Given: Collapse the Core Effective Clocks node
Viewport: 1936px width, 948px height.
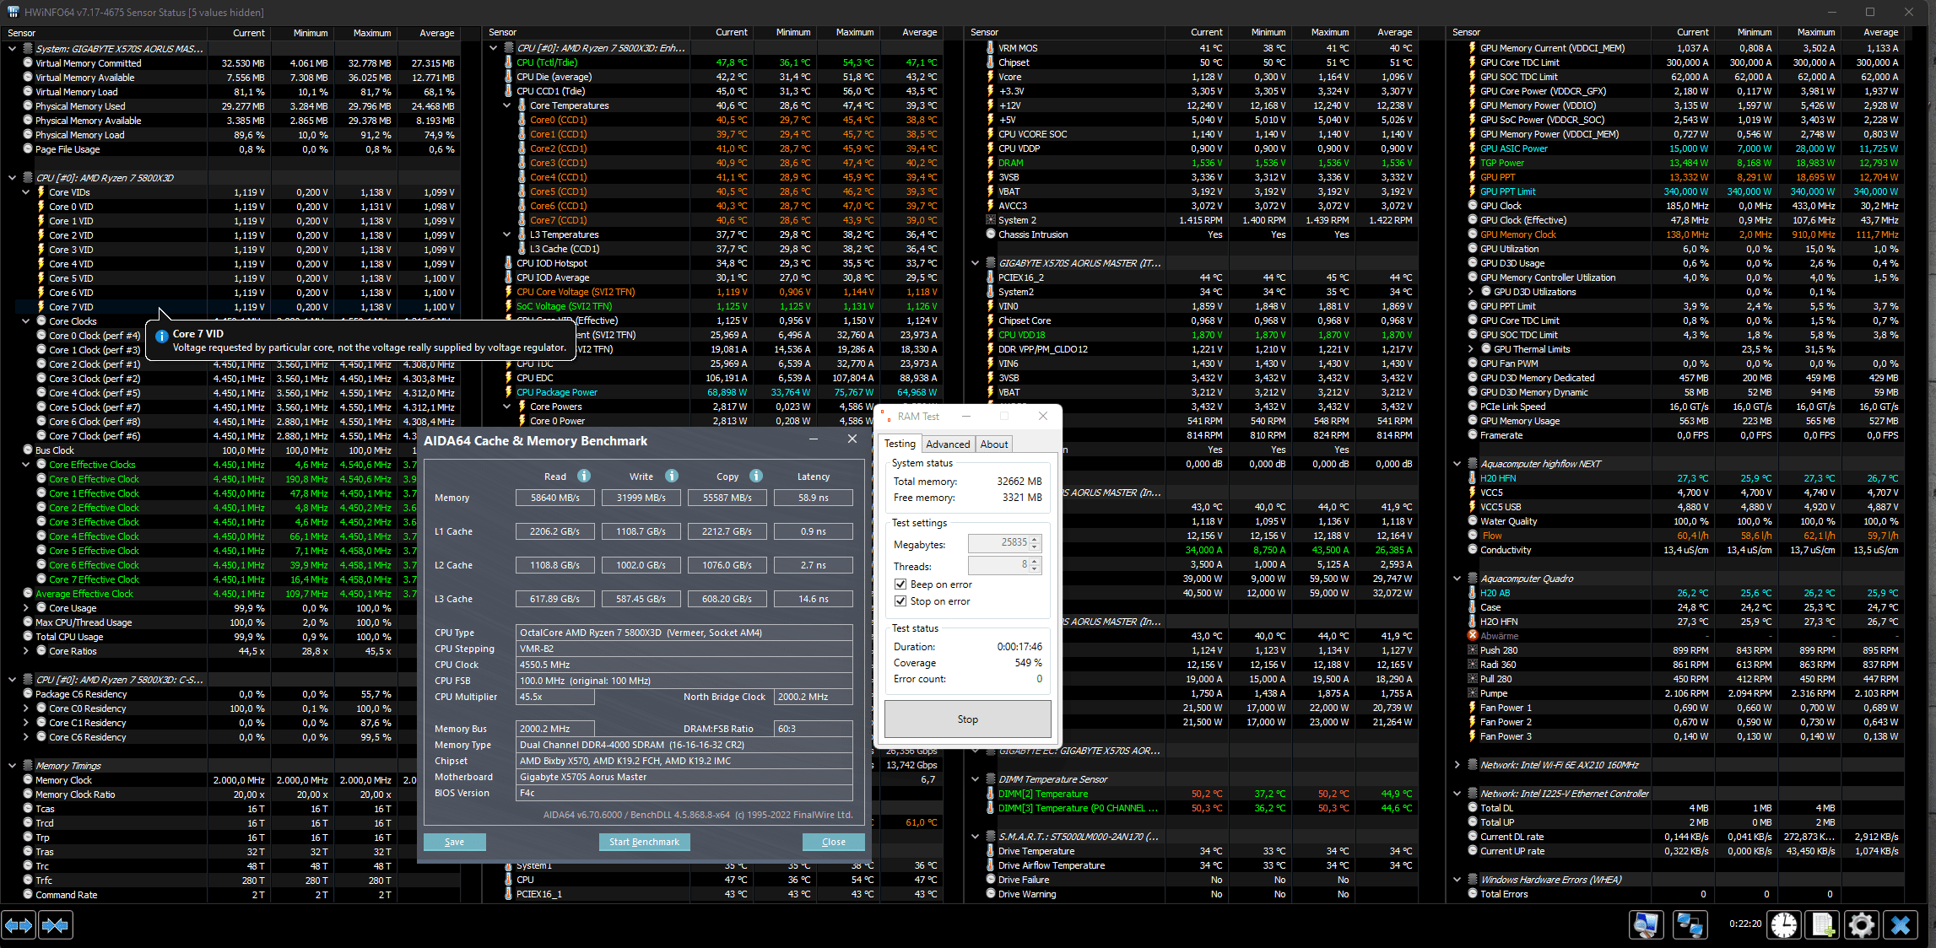Looking at the screenshot, I should pyautogui.click(x=25, y=465).
